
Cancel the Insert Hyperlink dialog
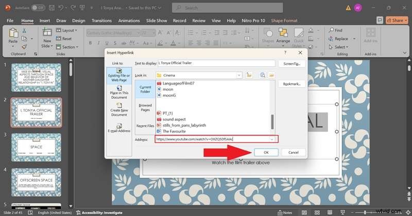(x=293, y=152)
